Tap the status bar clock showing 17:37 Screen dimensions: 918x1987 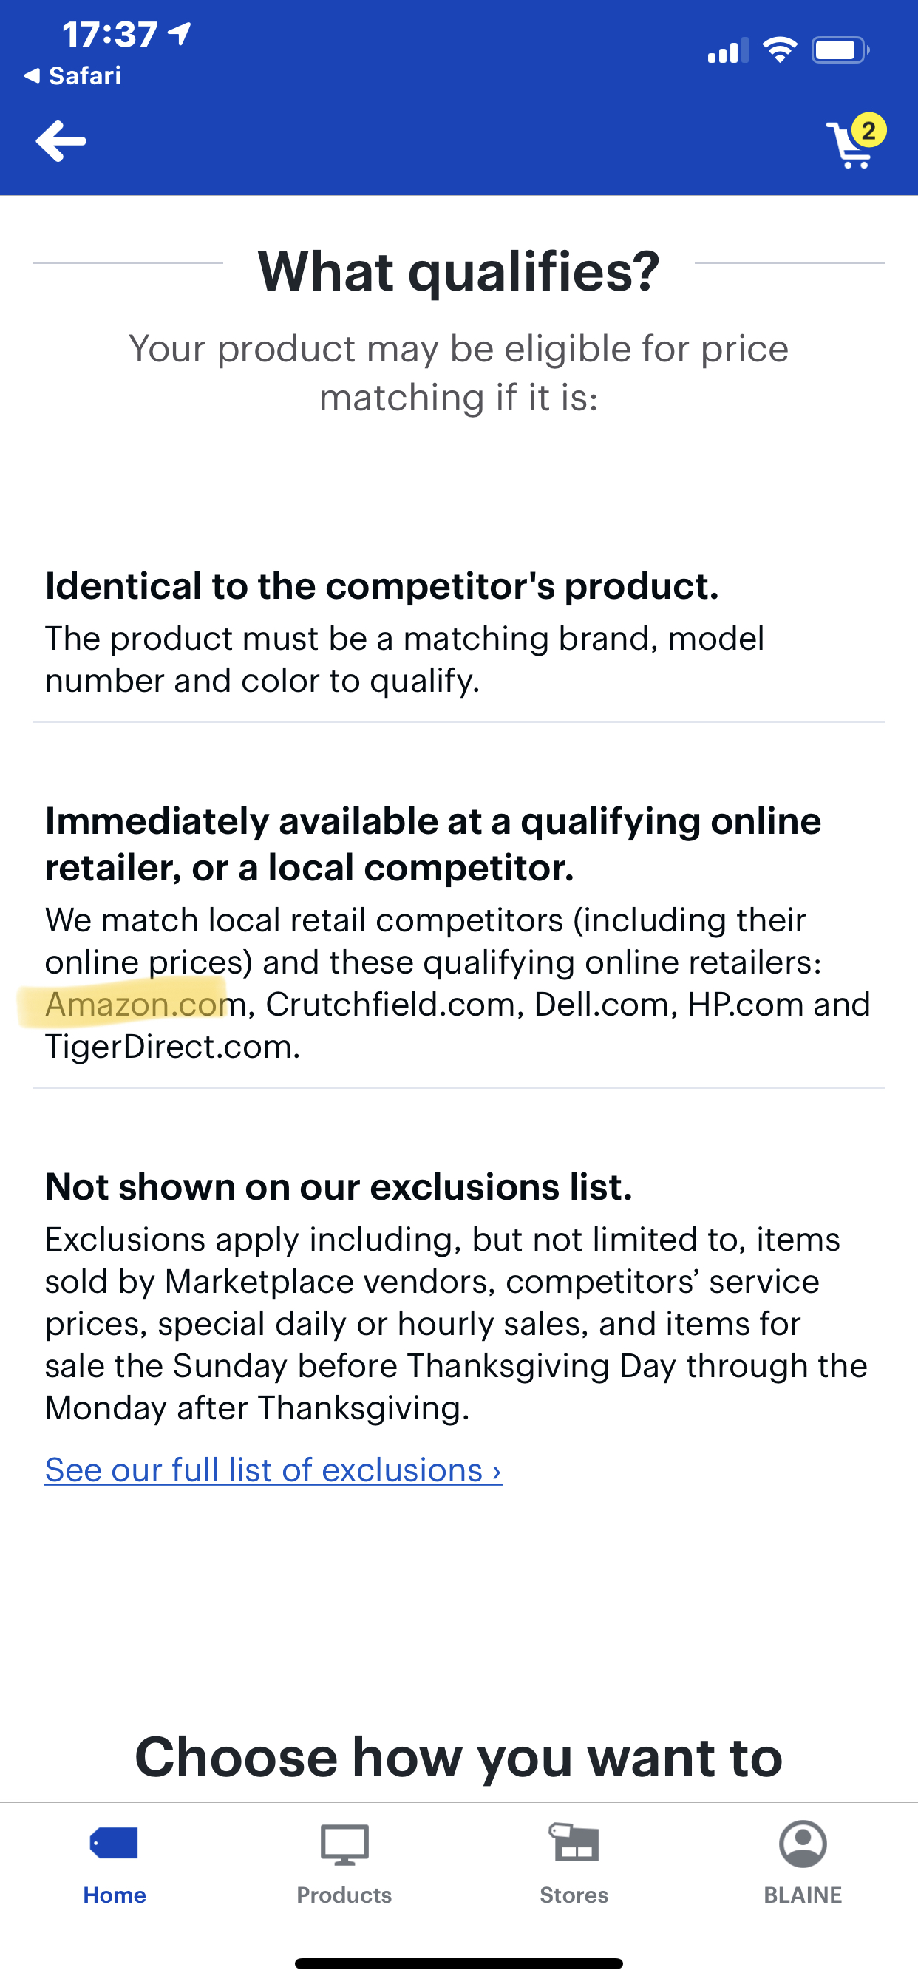[x=109, y=34]
